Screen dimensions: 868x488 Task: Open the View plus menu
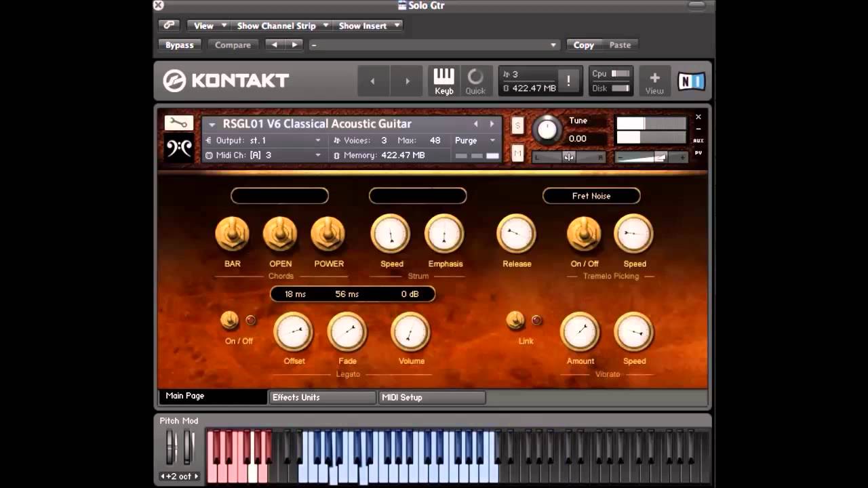(x=654, y=81)
